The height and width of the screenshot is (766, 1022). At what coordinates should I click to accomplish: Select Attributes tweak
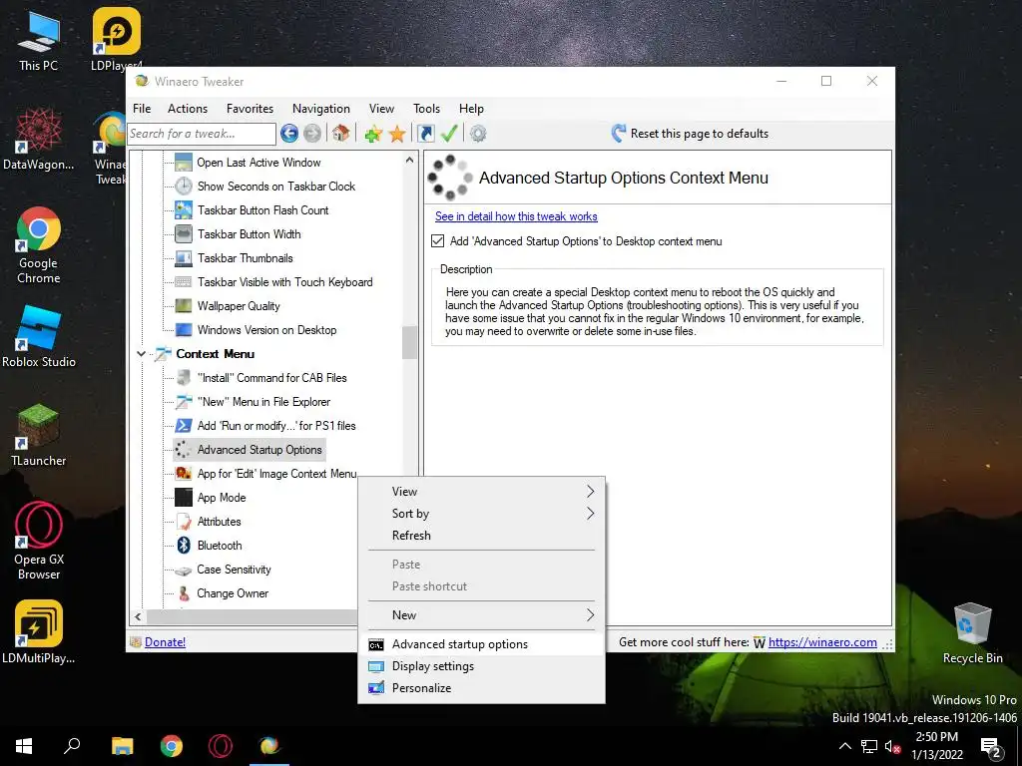pos(219,522)
